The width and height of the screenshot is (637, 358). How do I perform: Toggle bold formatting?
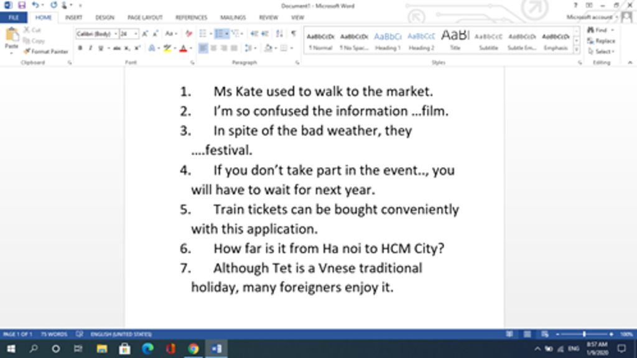[x=80, y=48]
